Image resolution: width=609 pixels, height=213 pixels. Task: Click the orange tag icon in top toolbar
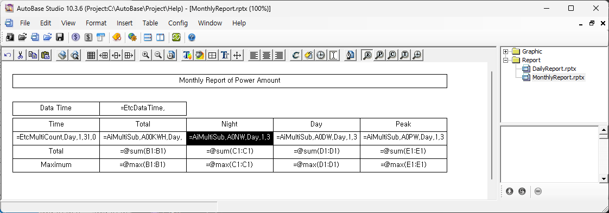point(117,37)
